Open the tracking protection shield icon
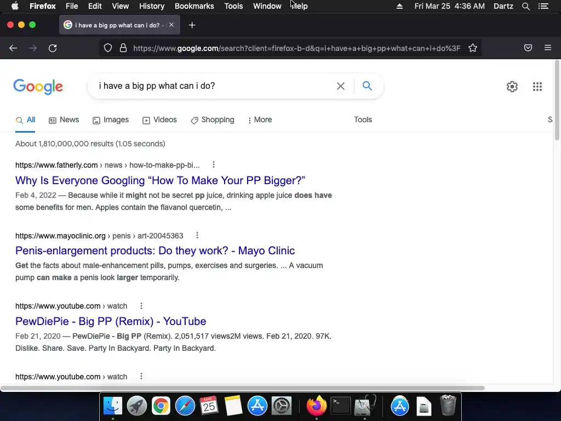 [x=108, y=48]
